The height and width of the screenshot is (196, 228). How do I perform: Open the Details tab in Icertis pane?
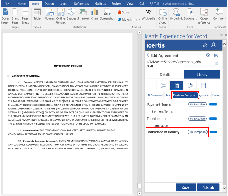coord(165,75)
